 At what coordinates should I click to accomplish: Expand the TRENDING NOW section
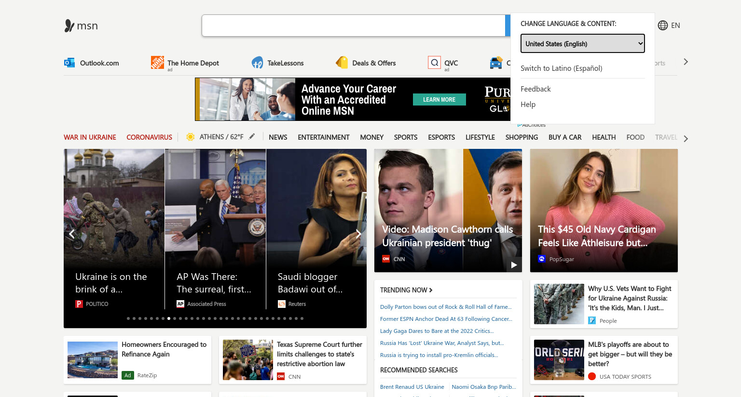pyautogui.click(x=406, y=290)
